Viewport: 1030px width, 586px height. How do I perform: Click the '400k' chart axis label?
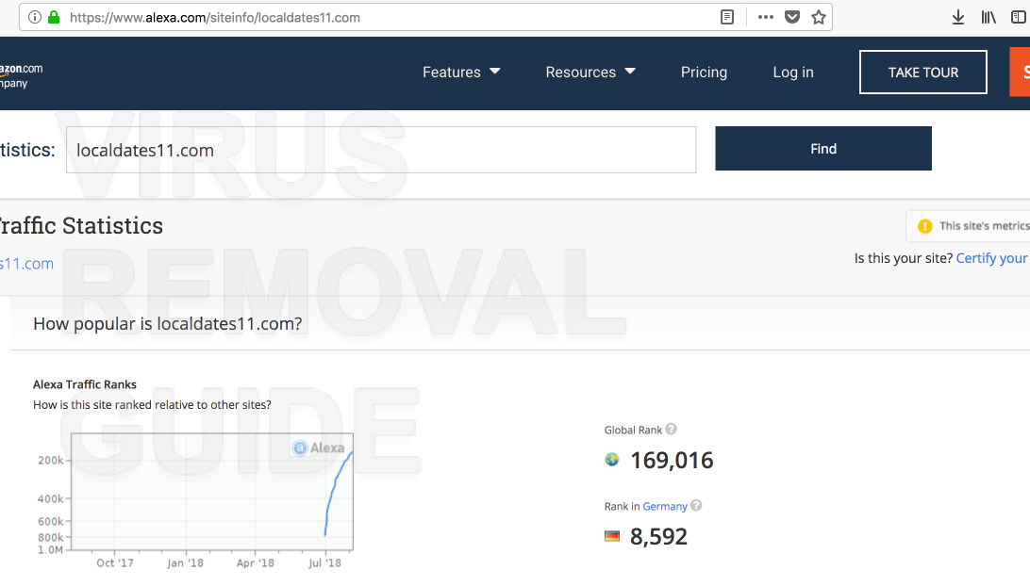tap(51, 498)
